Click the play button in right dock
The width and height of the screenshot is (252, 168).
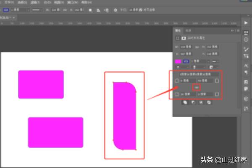click(246, 22)
